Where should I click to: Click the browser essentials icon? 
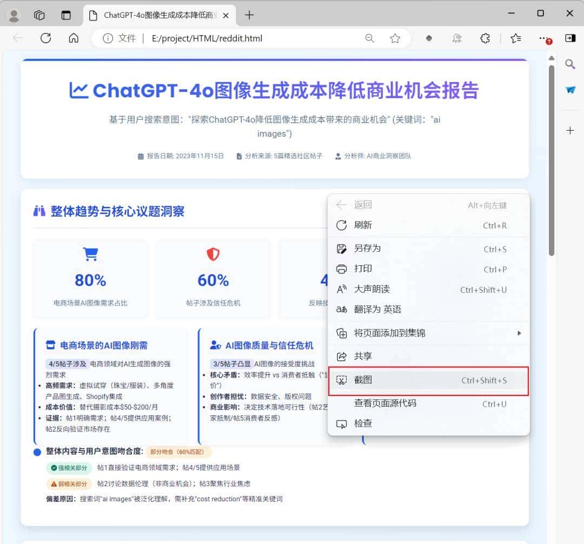click(457, 38)
